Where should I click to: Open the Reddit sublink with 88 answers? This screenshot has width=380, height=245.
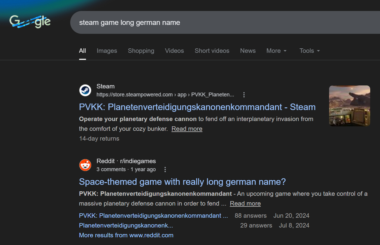[x=153, y=216]
